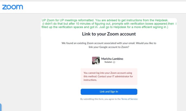Click "Contact your IT administrator for" line
Screen dimensions: 186x111
[108, 76]
